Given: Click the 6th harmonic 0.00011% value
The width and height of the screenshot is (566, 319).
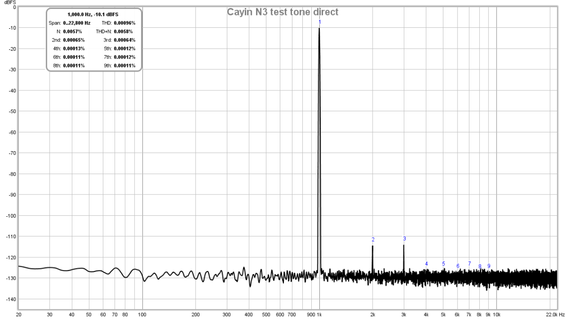Looking at the screenshot, I should click(74, 57).
